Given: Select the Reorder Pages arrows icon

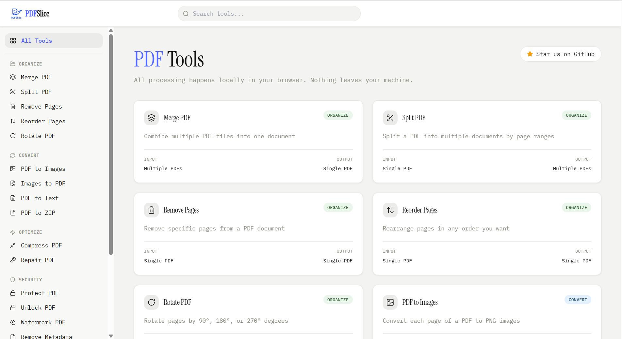Looking at the screenshot, I should 13,121.
